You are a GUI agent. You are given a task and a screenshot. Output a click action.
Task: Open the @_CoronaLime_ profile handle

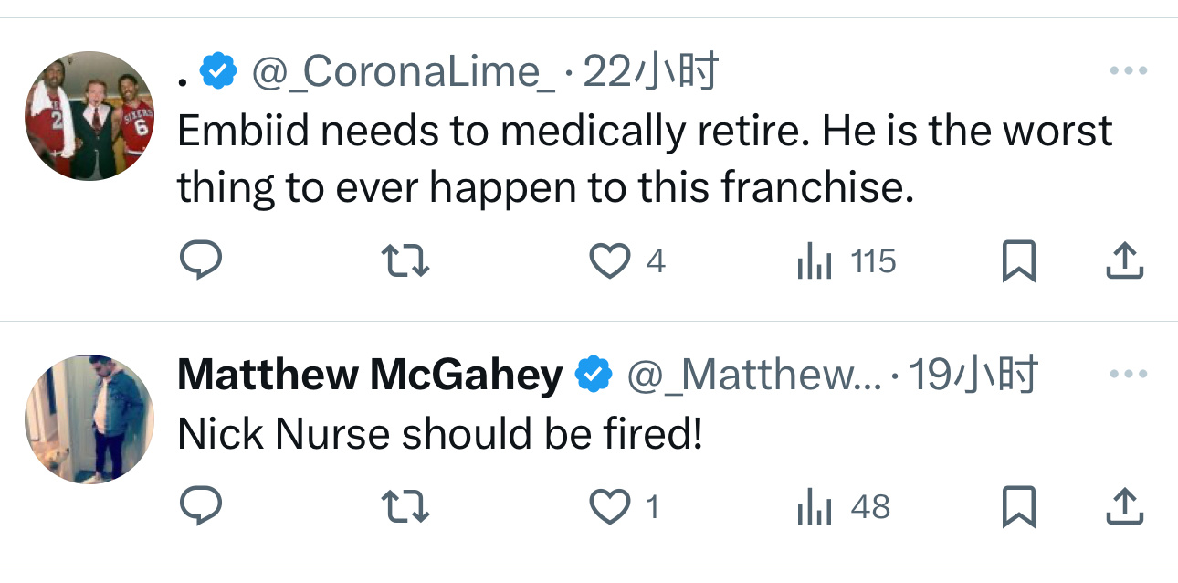(x=403, y=71)
